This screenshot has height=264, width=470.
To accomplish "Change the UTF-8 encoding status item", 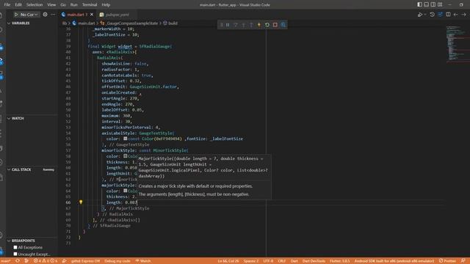I will point(268,261).
